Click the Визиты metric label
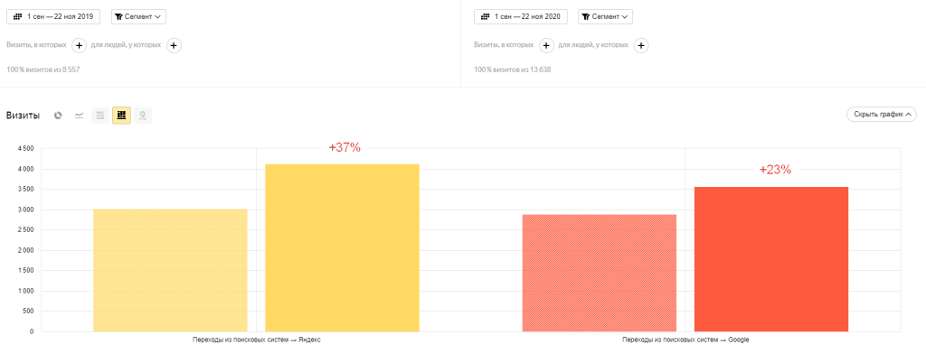Image resolution: width=926 pixels, height=363 pixels. pyautogui.click(x=23, y=116)
